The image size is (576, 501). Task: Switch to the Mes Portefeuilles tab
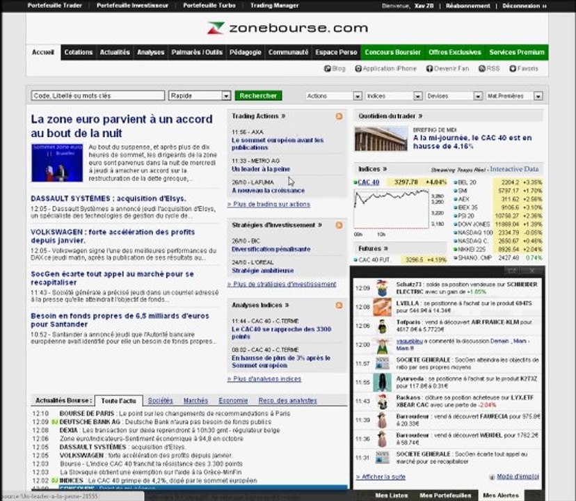point(445,495)
